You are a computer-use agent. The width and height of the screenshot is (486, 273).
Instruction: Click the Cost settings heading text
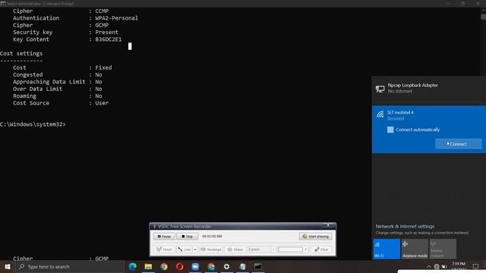click(21, 53)
